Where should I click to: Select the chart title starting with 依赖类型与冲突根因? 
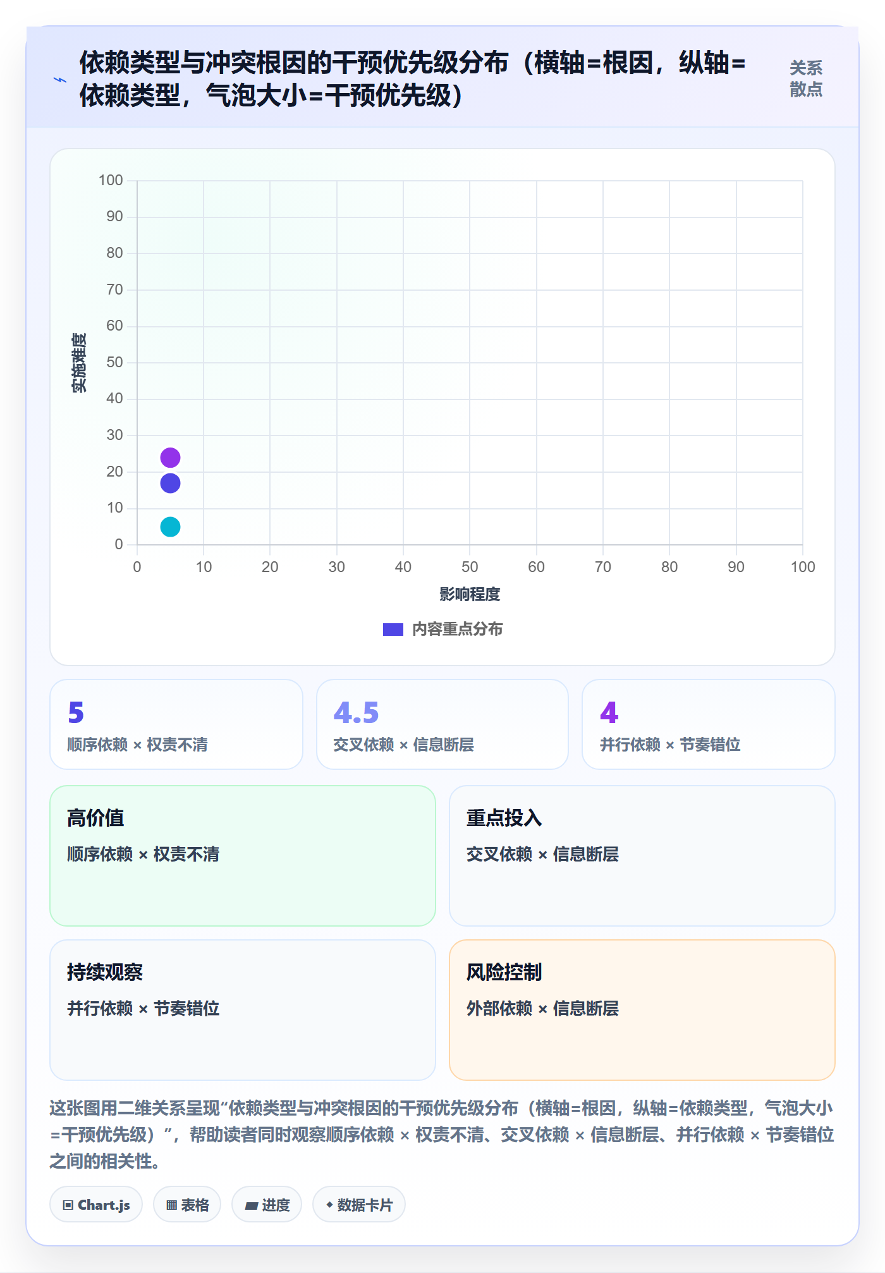(x=412, y=79)
